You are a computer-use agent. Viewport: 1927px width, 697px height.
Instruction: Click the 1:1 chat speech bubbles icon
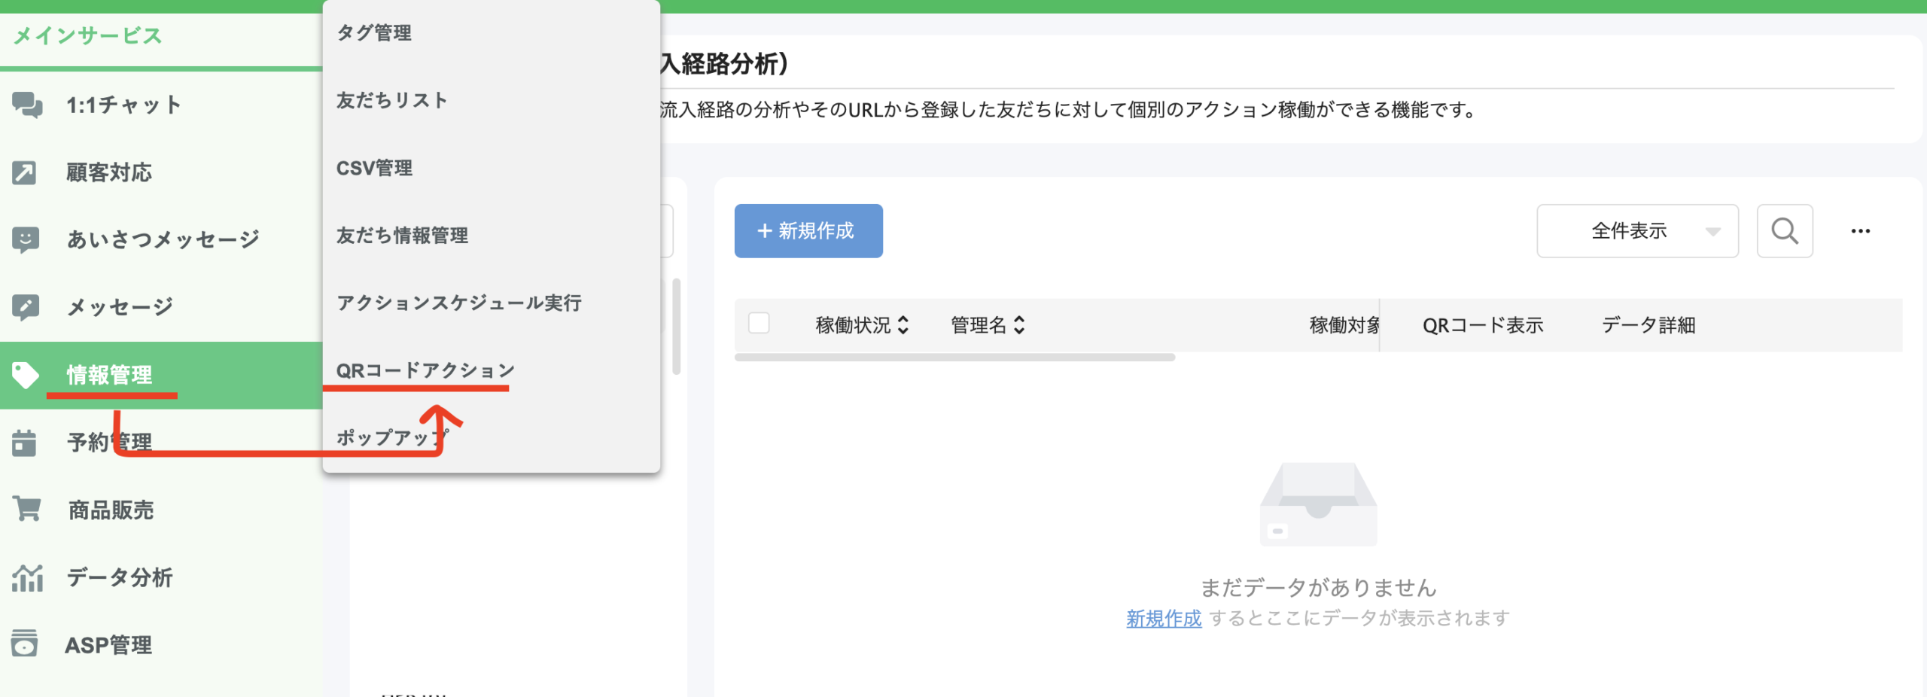click(27, 105)
